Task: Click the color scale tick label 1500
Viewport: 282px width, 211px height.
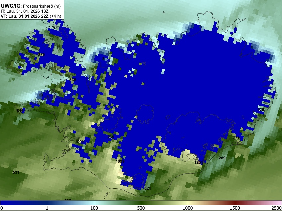Action: coord(235,208)
